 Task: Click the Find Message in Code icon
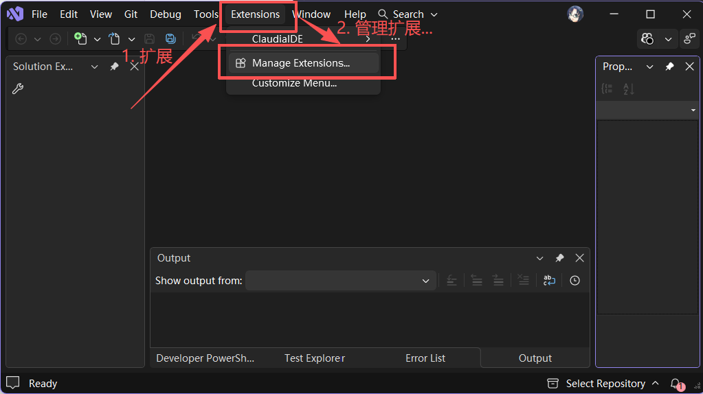coord(452,281)
